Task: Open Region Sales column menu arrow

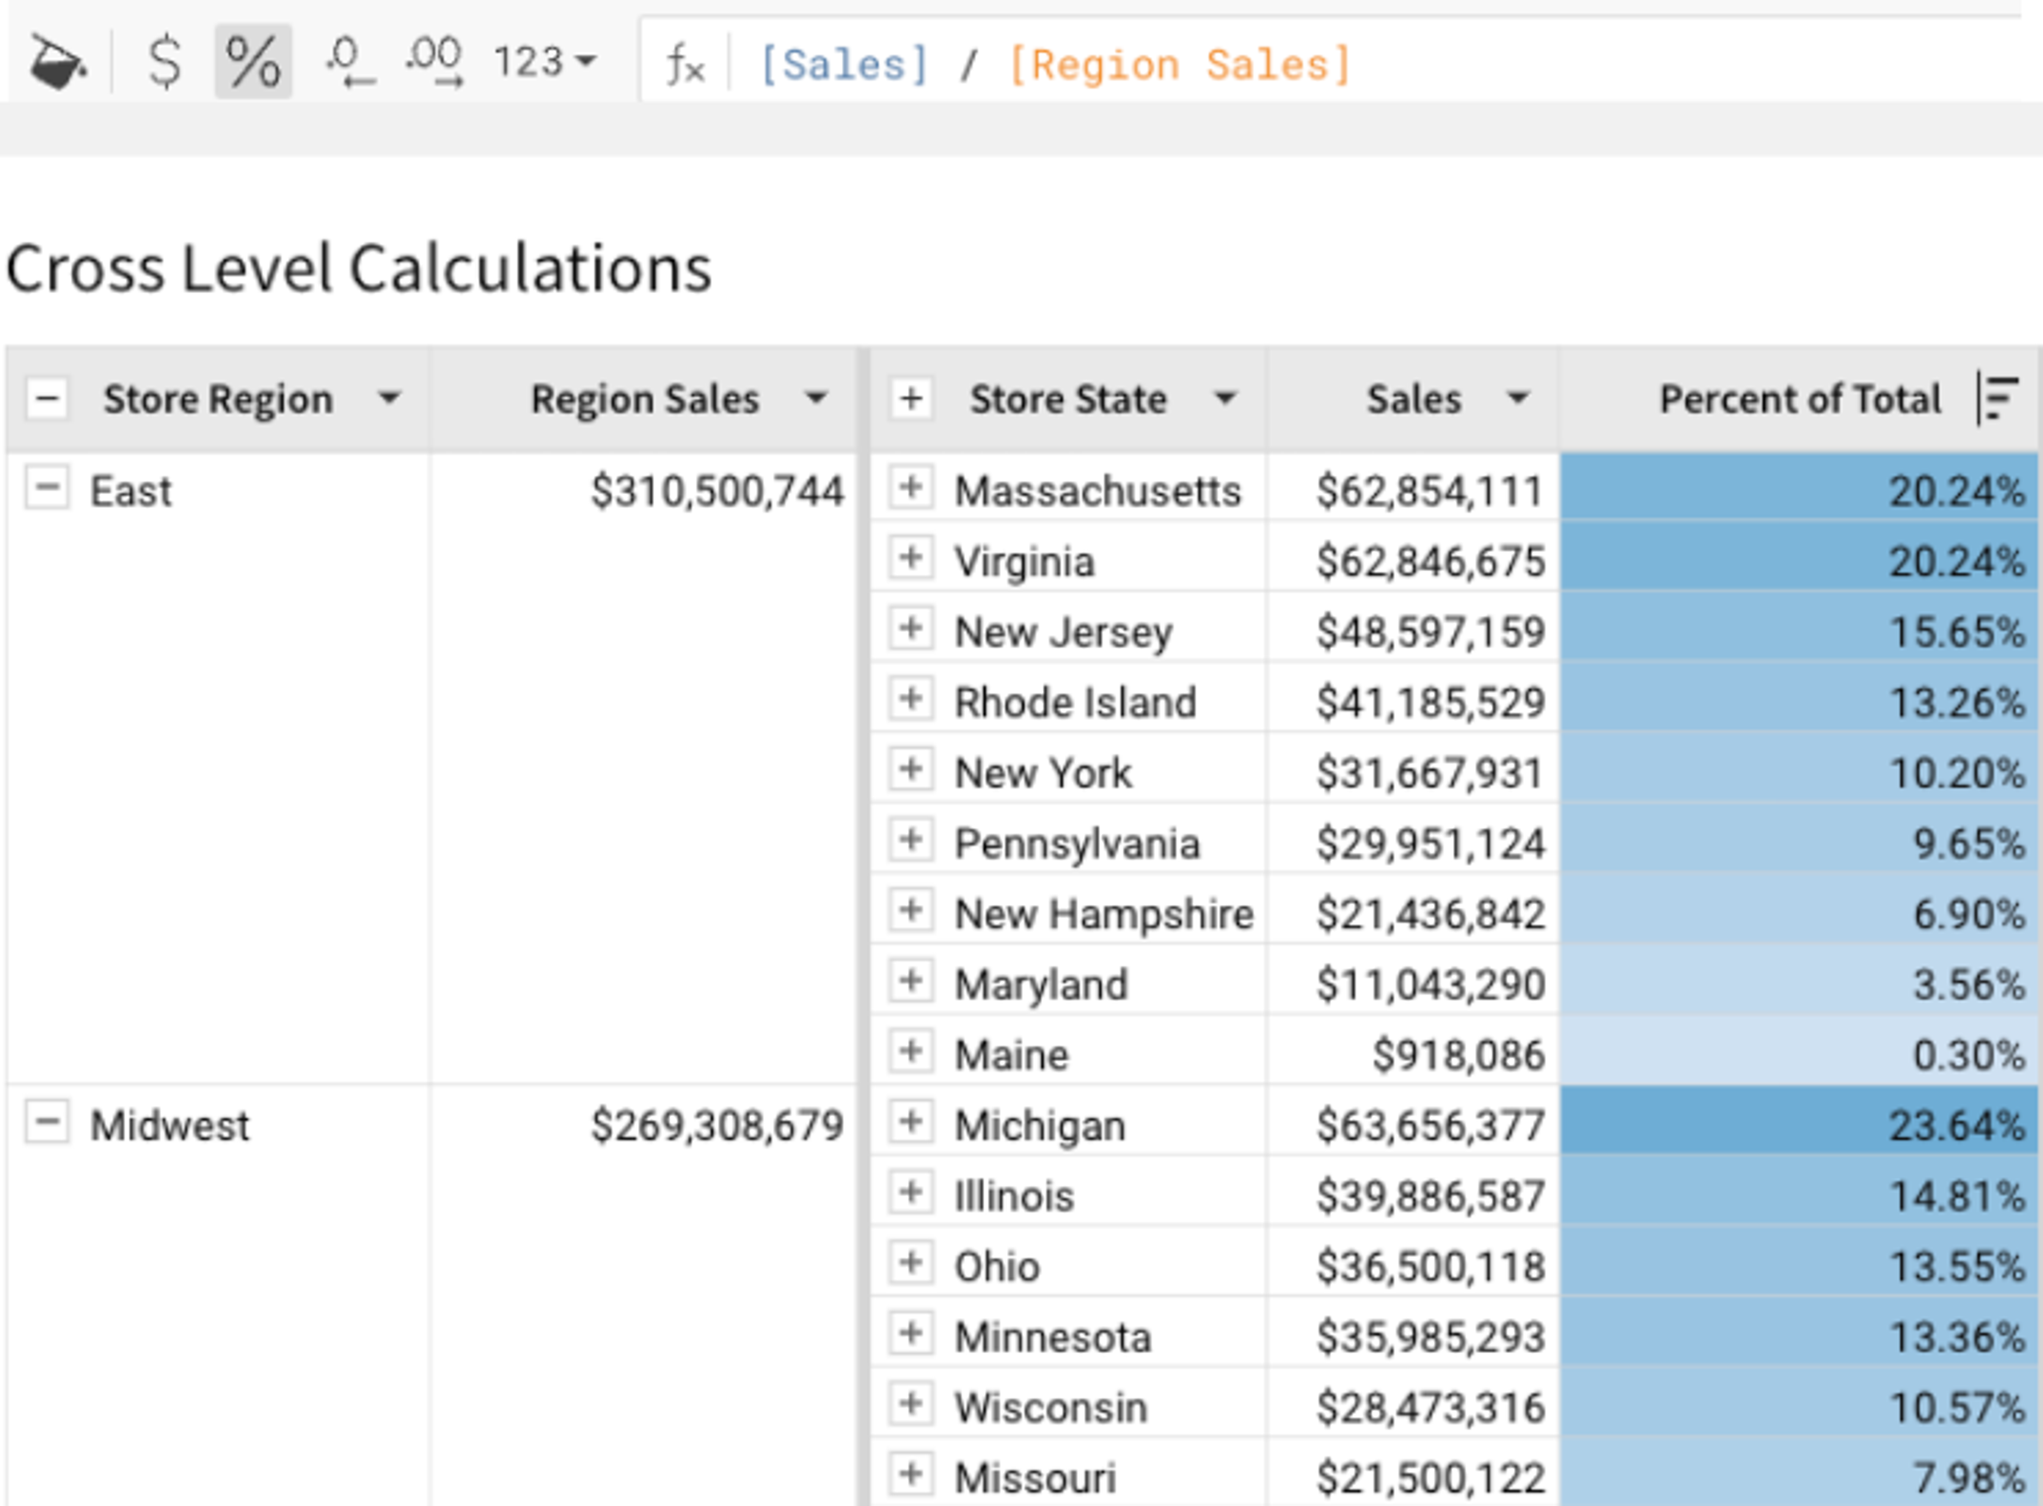Action: (816, 398)
